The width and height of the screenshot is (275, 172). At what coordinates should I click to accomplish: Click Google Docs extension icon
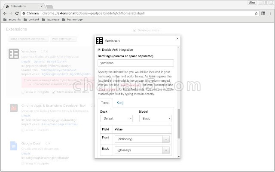click(14, 146)
